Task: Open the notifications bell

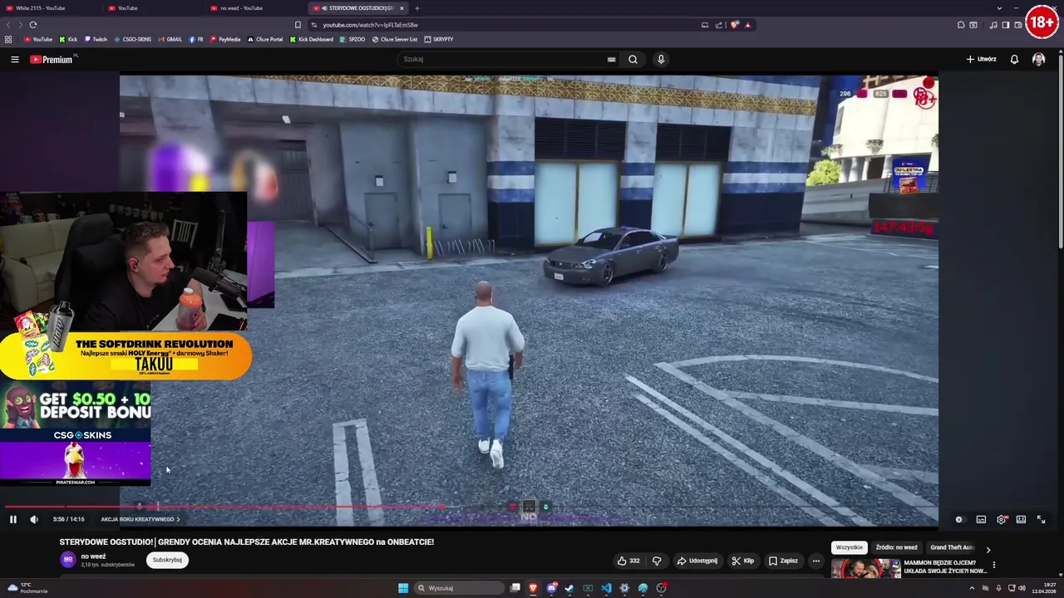Action: tap(1014, 59)
